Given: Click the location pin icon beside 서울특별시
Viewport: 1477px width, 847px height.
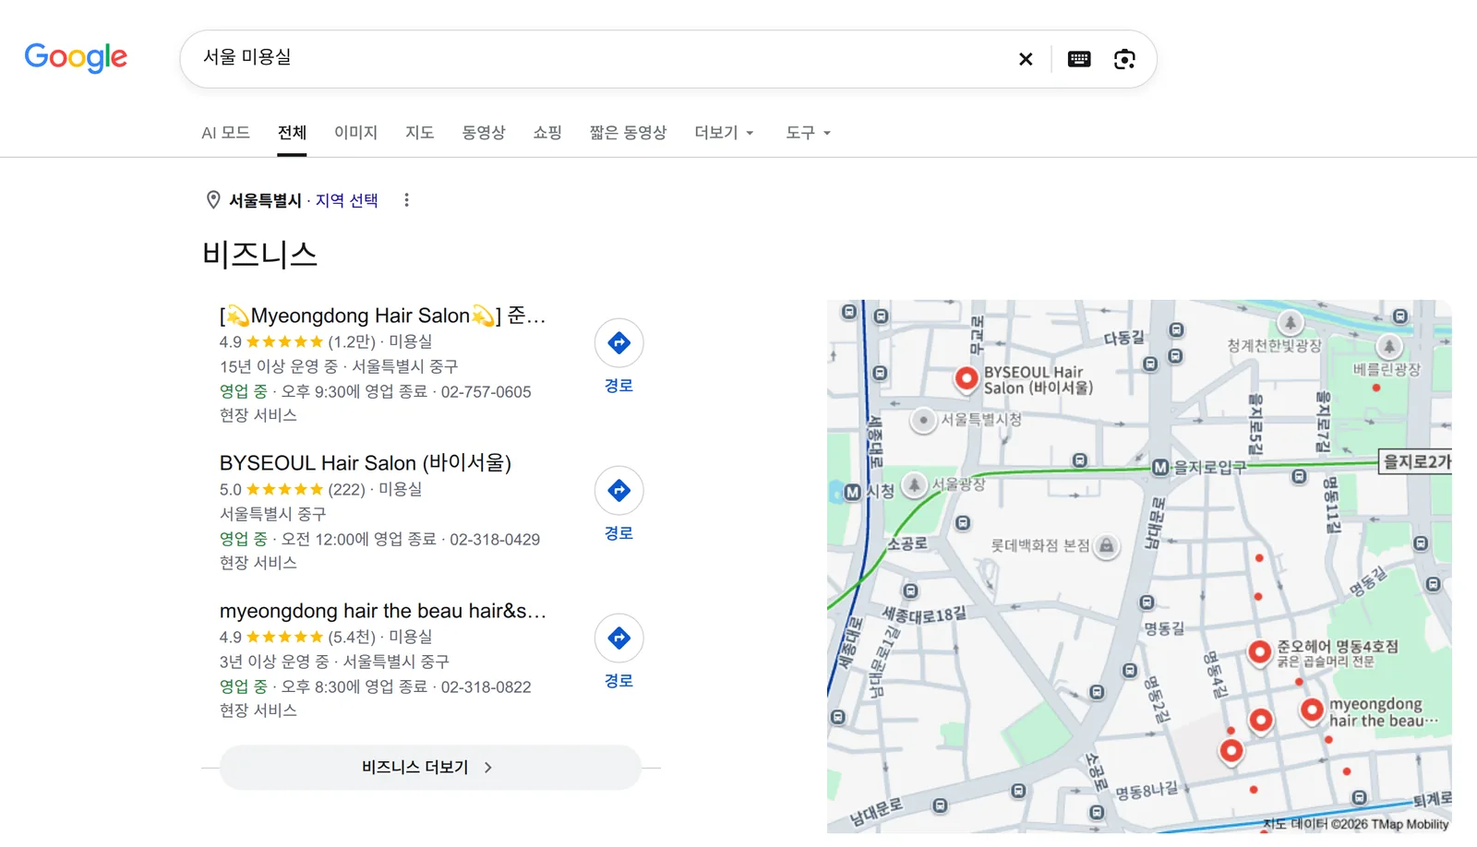Looking at the screenshot, I should [213, 200].
